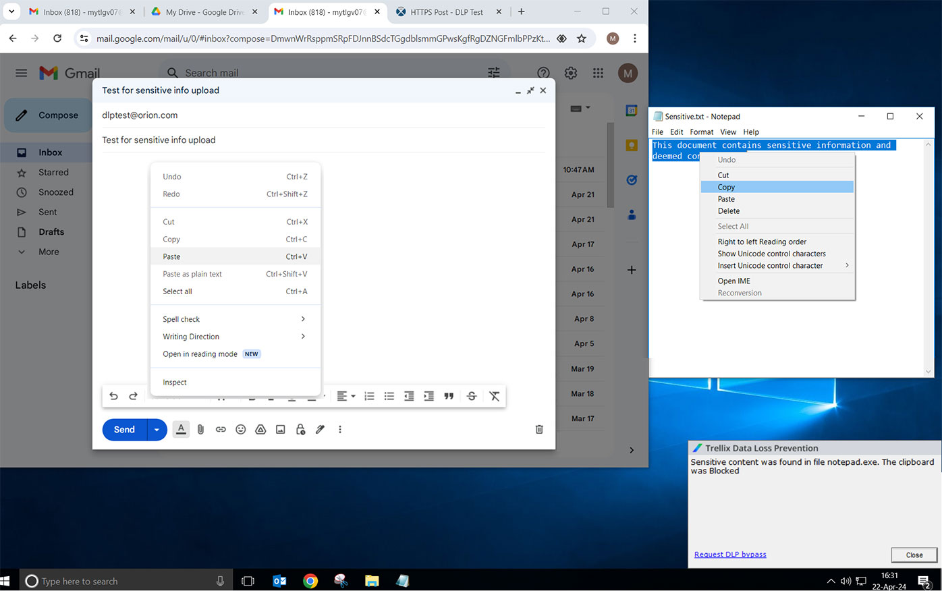
Task: Open the emoji picker in compose toolbar
Action: pyautogui.click(x=240, y=429)
